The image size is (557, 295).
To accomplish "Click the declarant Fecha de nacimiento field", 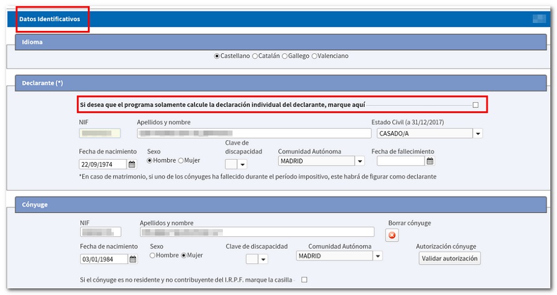I will click(103, 165).
